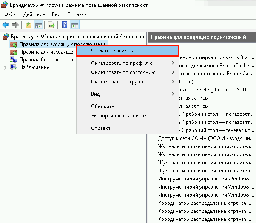Expand the Наблюдение tree node chevron
This screenshot has width=256, height=223.
click(6, 68)
